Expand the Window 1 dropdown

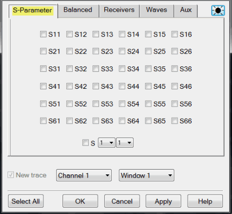[146, 175]
